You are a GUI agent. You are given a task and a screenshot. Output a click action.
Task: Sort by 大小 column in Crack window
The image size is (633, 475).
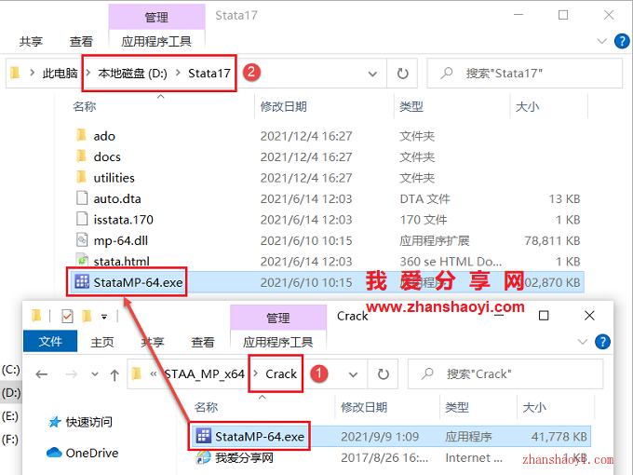(x=534, y=407)
